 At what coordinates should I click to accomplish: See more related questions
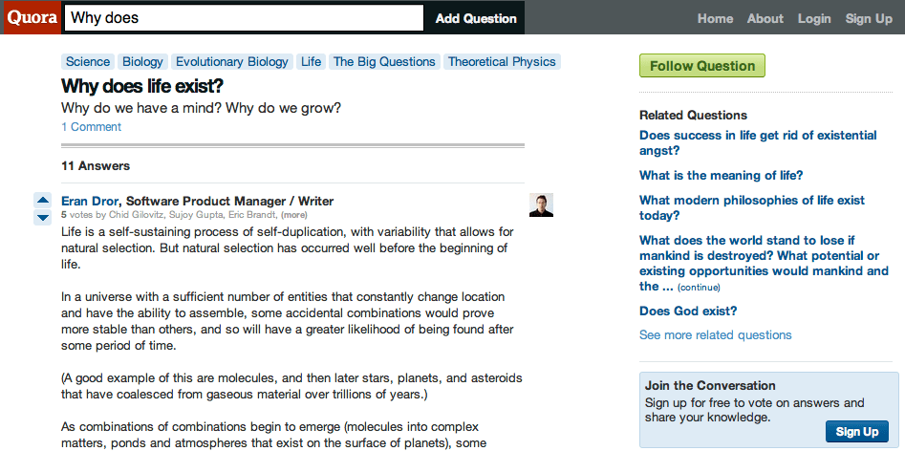[x=715, y=335]
